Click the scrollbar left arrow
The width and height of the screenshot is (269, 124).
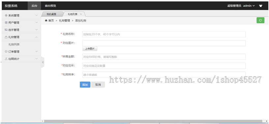click(43, 121)
